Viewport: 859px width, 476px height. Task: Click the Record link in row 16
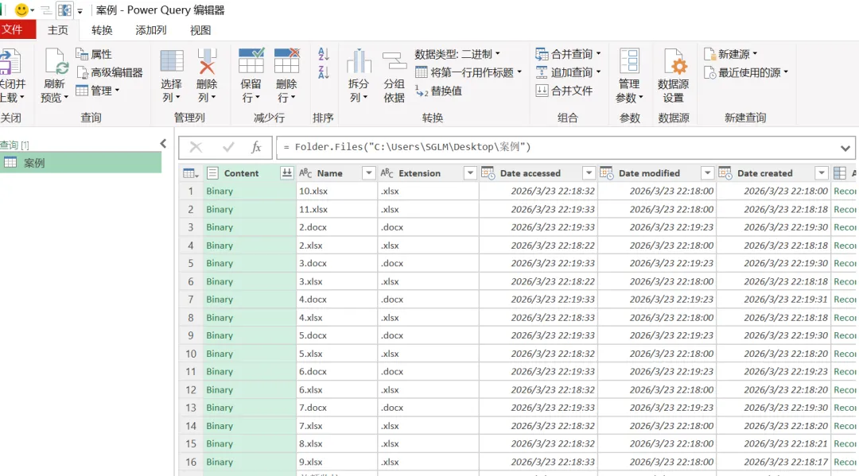coord(845,462)
